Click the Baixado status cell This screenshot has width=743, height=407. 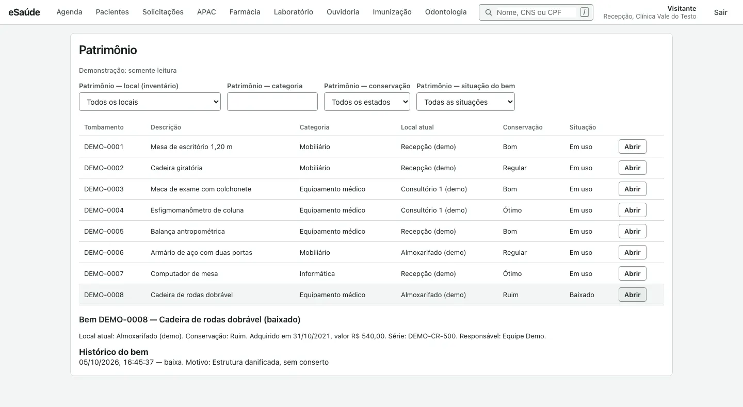coord(582,295)
